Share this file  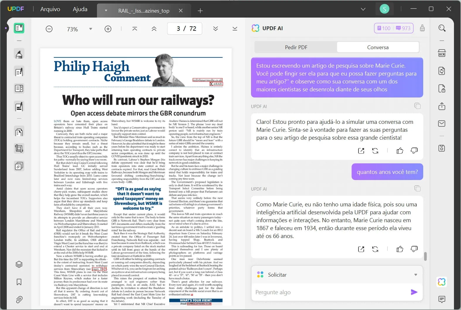[x=442, y=106]
